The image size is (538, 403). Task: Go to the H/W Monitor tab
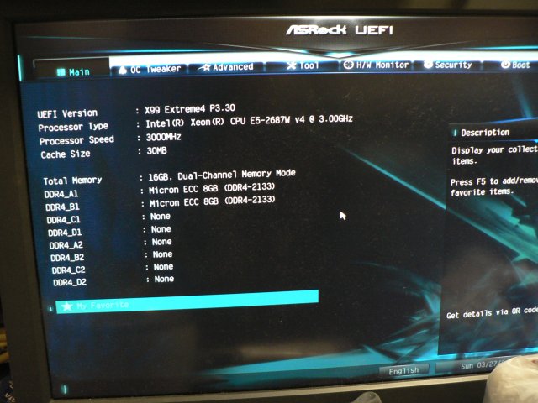click(376, 65)
